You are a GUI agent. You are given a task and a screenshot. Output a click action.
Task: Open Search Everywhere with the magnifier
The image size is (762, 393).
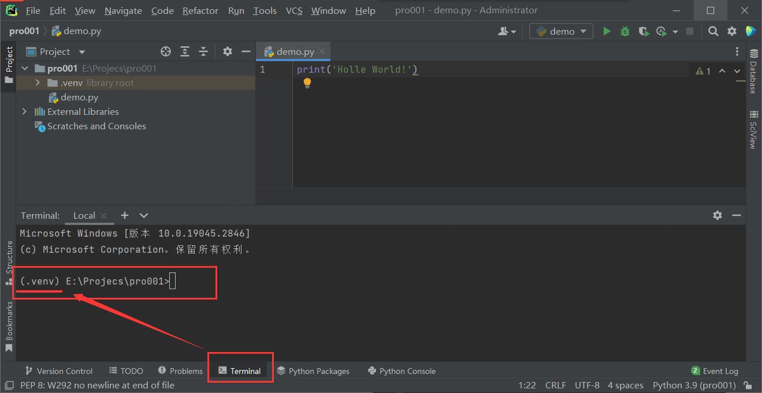tap(713, 31)
